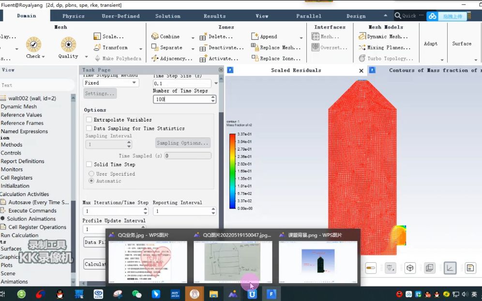Open the Results ribbon tab
The height and width of the screenshot is (301, 482).
[214, 16]
